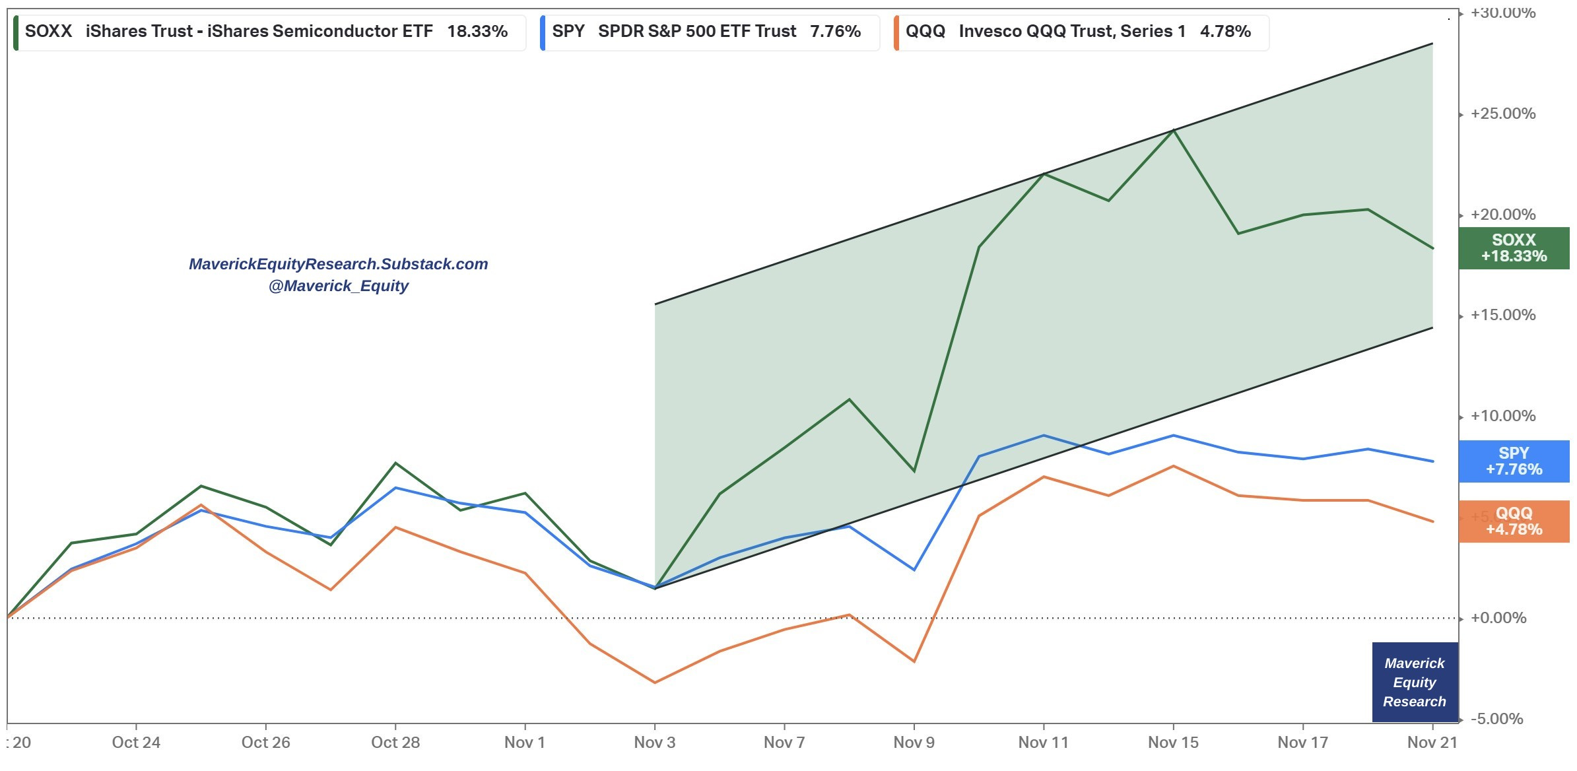Click the MaverickEquityResearch.Substack.com text
1577x771 pixels.
(339, 264)
